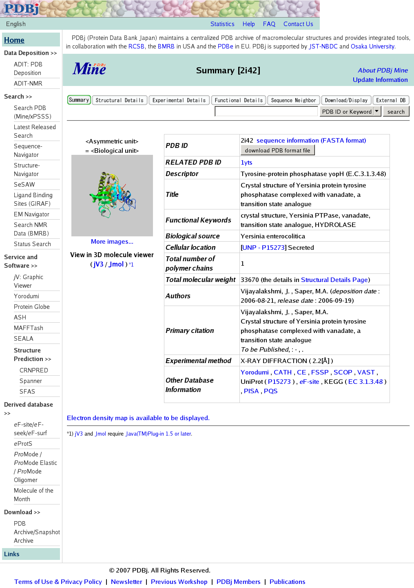Image resolution: width=414 pixels, height=588 pixels.
Task: Open Latest Released Search in sidebar
Action: 35,131
